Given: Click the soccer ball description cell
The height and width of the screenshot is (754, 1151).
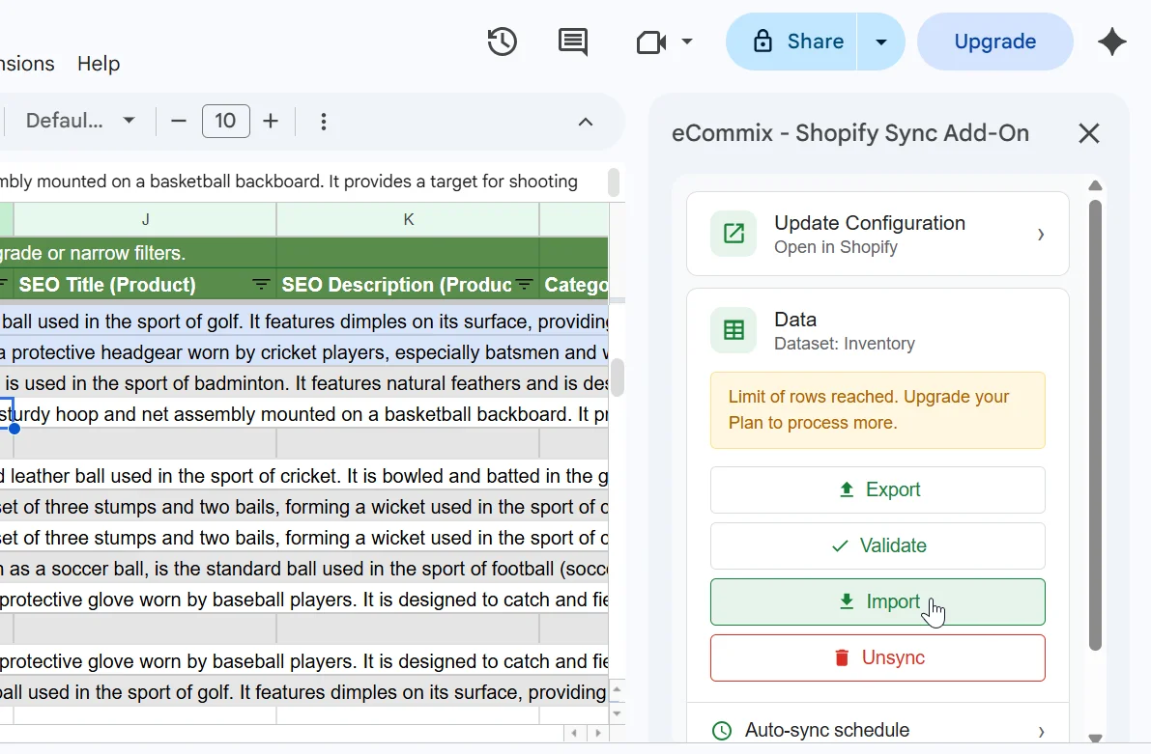Looking at the screenshot, I should [x=303, y=569].
